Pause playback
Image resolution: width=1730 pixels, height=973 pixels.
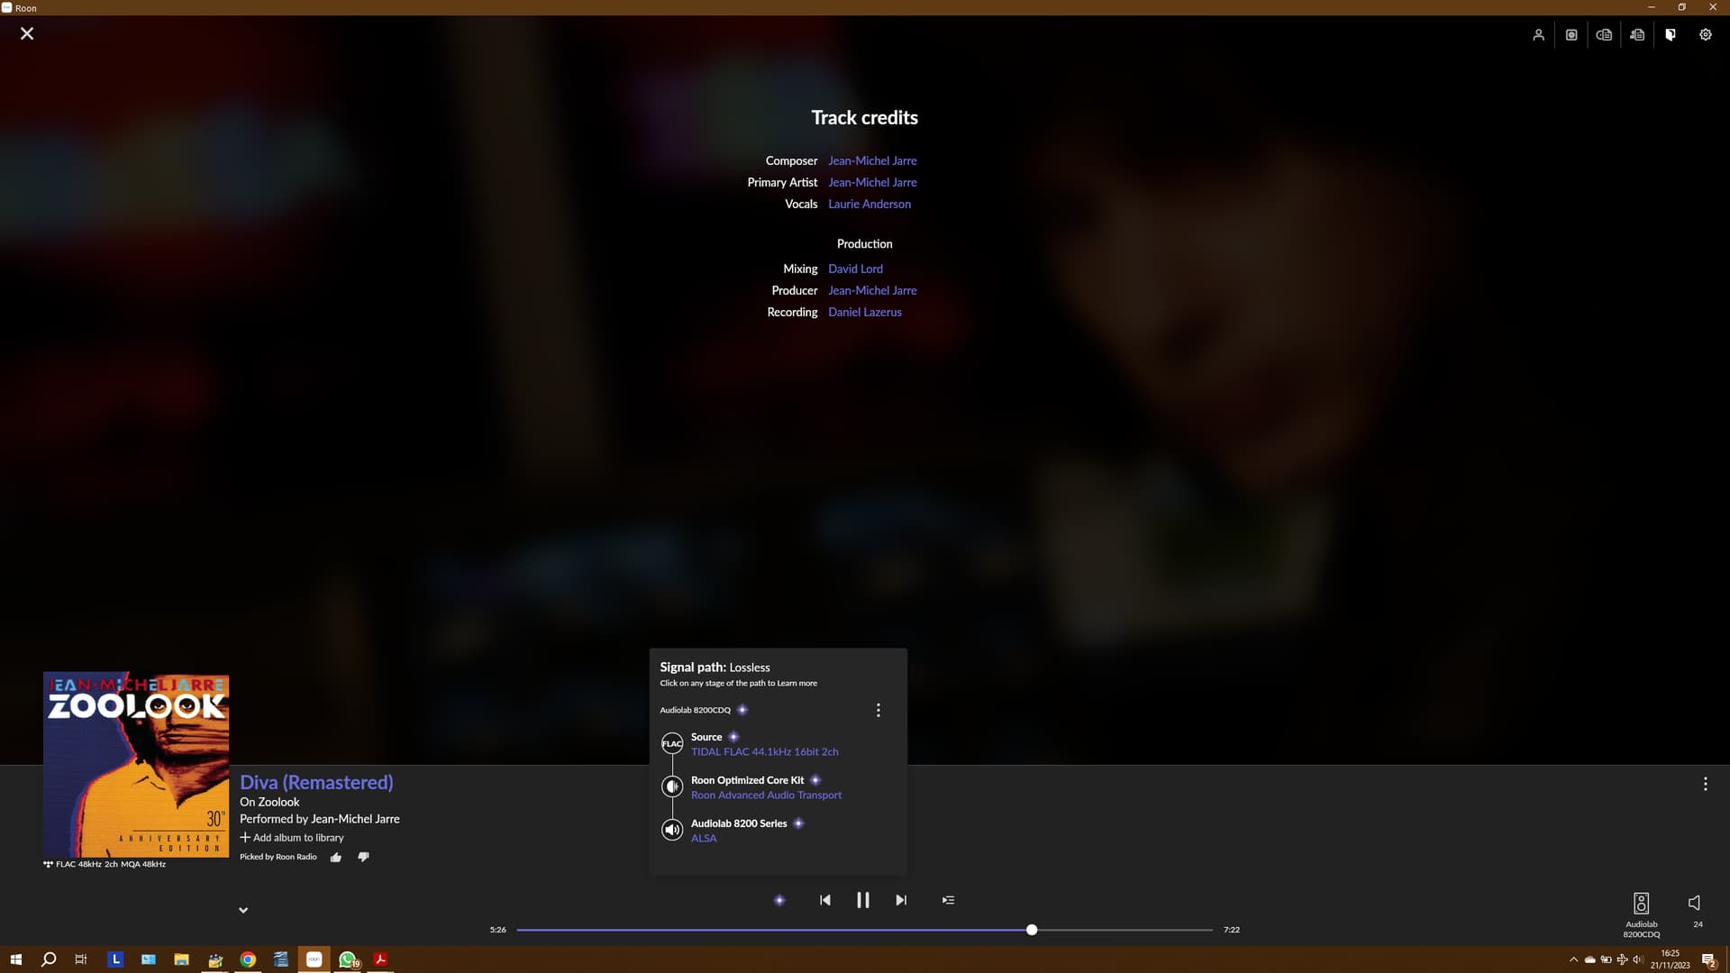(863, 900)
